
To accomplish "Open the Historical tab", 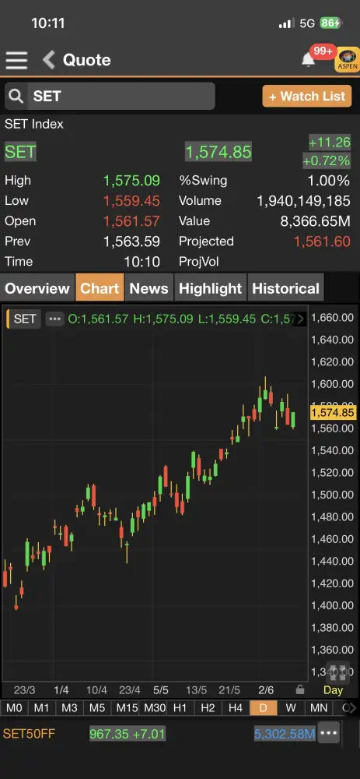I will tap(285, 288).
